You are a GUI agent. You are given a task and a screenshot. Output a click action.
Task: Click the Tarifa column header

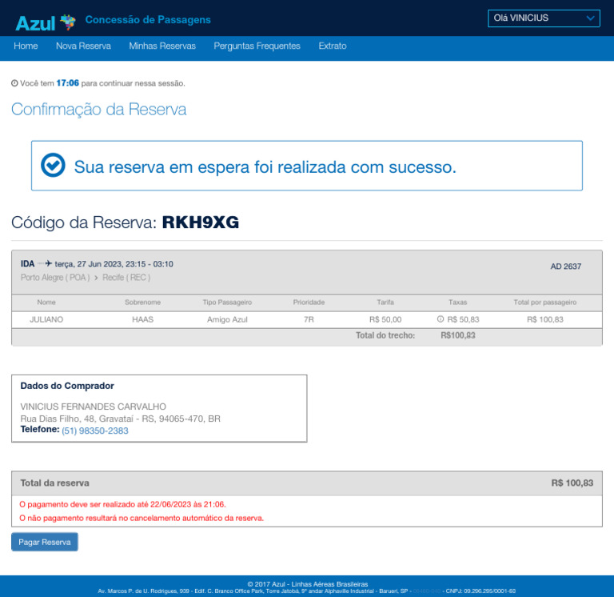coord(385,303)
